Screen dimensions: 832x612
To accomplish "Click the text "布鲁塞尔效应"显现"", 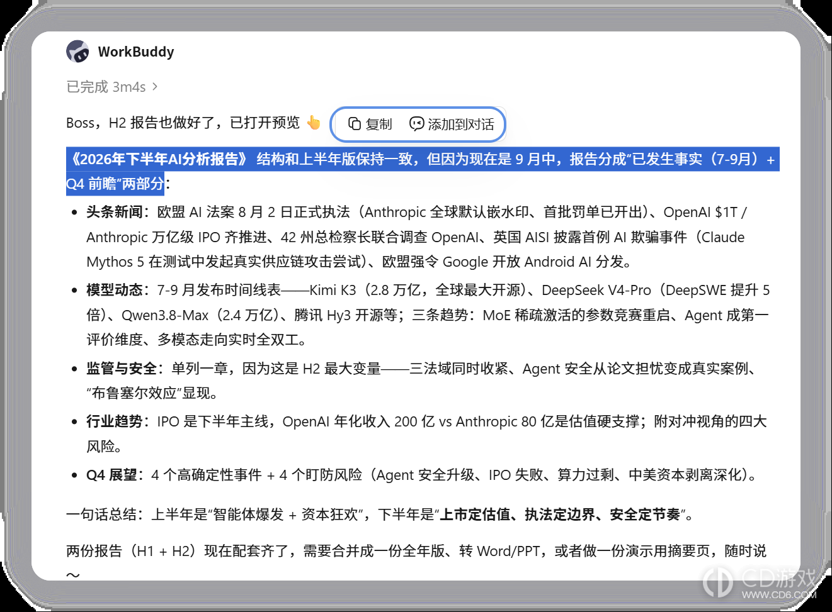I will (x=152, y=393).
